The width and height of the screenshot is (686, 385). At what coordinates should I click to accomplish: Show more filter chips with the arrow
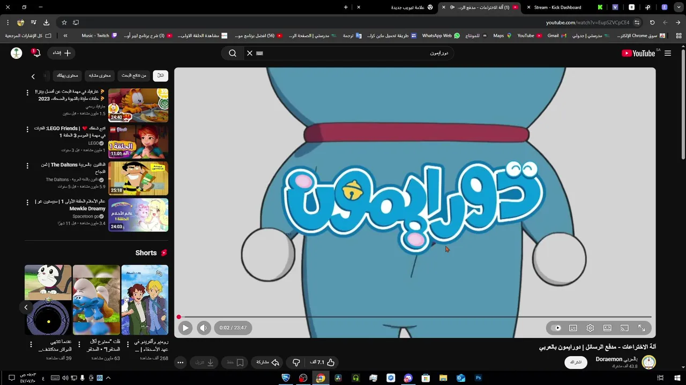(x=33, y=76)
